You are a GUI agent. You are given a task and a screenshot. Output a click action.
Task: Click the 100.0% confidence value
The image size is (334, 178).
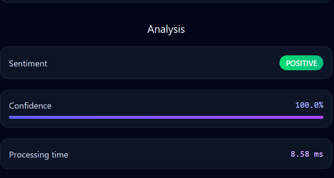309,105
